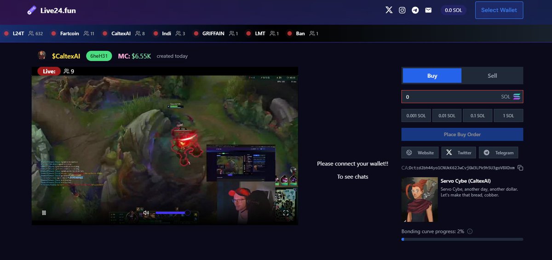
Task: Adjust the video volume slider
Action: click(172, 213)
